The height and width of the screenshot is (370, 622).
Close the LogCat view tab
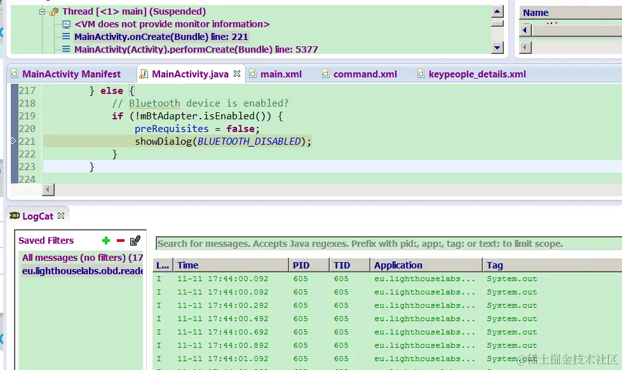coord(61,216)
